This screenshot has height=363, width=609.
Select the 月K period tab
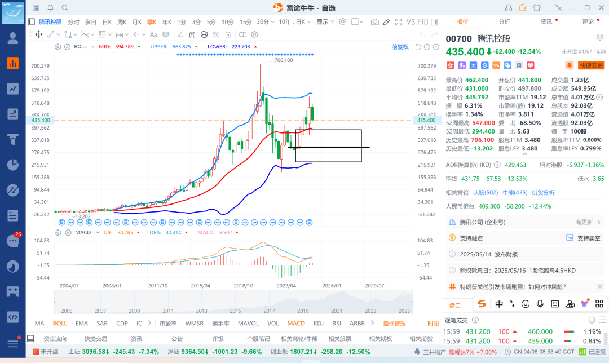(x=136, y=22)
